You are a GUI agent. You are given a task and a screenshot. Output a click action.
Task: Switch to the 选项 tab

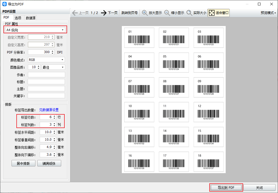point(18,18)
